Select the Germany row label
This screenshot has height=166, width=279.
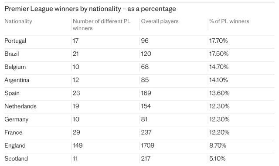point(16,119)
